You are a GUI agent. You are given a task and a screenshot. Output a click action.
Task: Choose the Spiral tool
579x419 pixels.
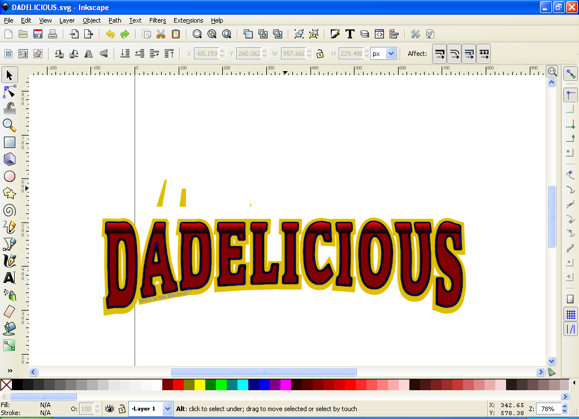[x=10, y=210]
